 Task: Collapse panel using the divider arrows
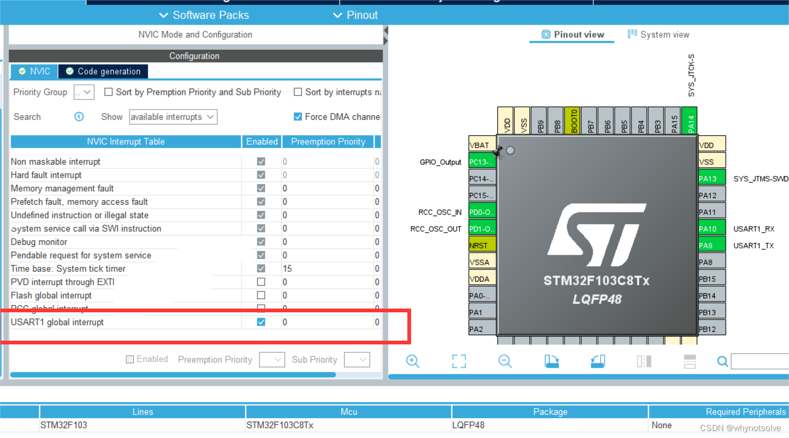[x=385, y=36]
